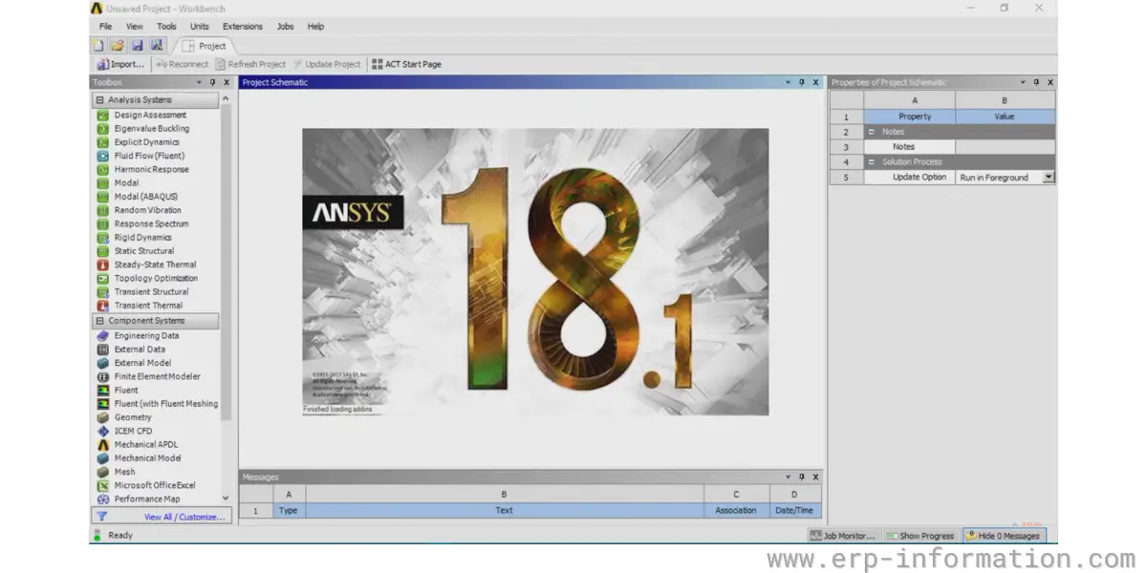
Task: Open the Job Monitor
Action: click(844, 536)
